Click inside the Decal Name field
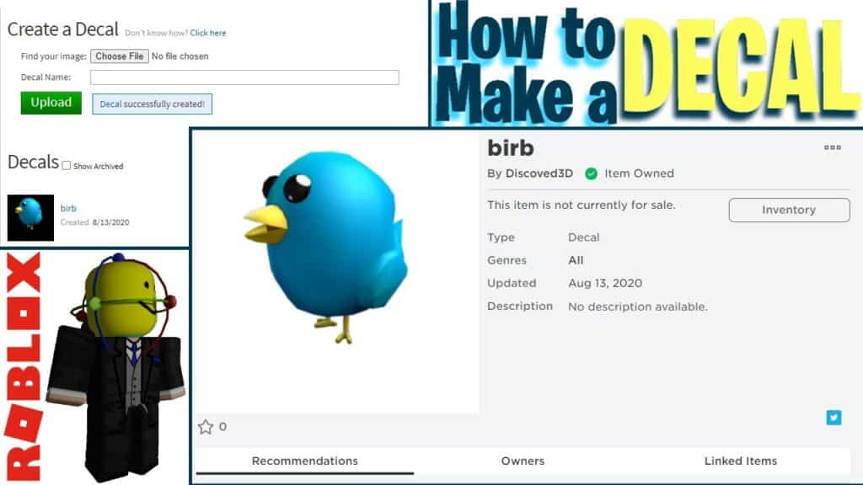The width and height of the screenshot is (863, 485). click(244, 77)
